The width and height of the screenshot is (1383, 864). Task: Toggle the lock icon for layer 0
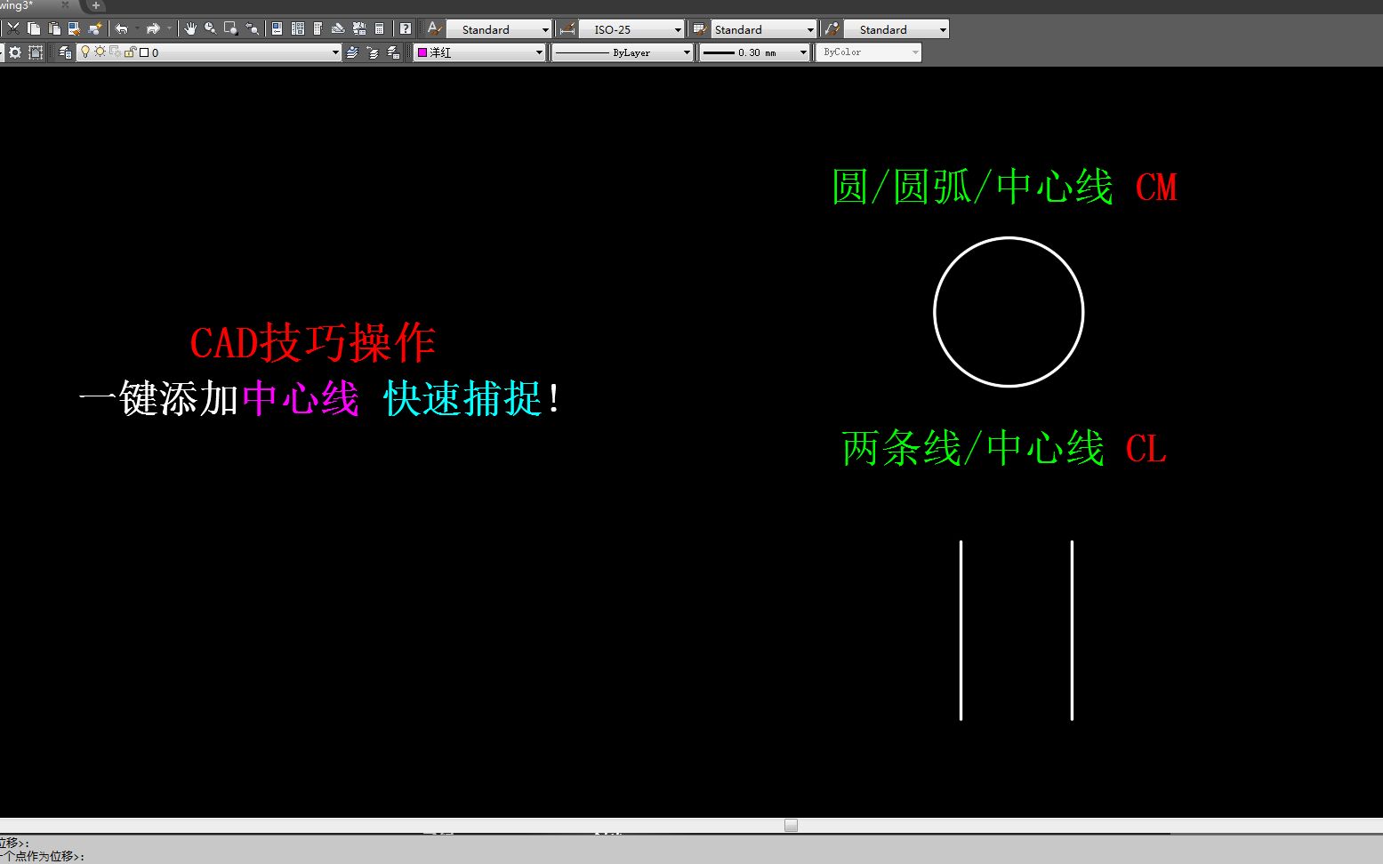130,52
